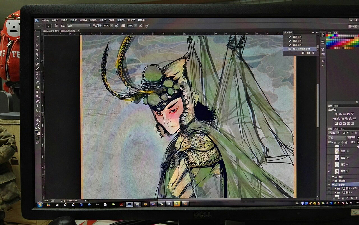Click the Windows Start button
This screenshot has height=225, width=359.
click(40, 204)
